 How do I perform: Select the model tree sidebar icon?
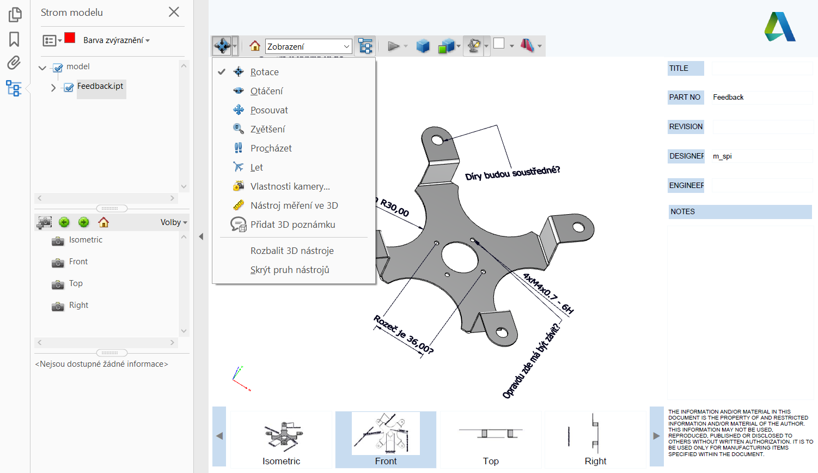click(x=14, y=88)
